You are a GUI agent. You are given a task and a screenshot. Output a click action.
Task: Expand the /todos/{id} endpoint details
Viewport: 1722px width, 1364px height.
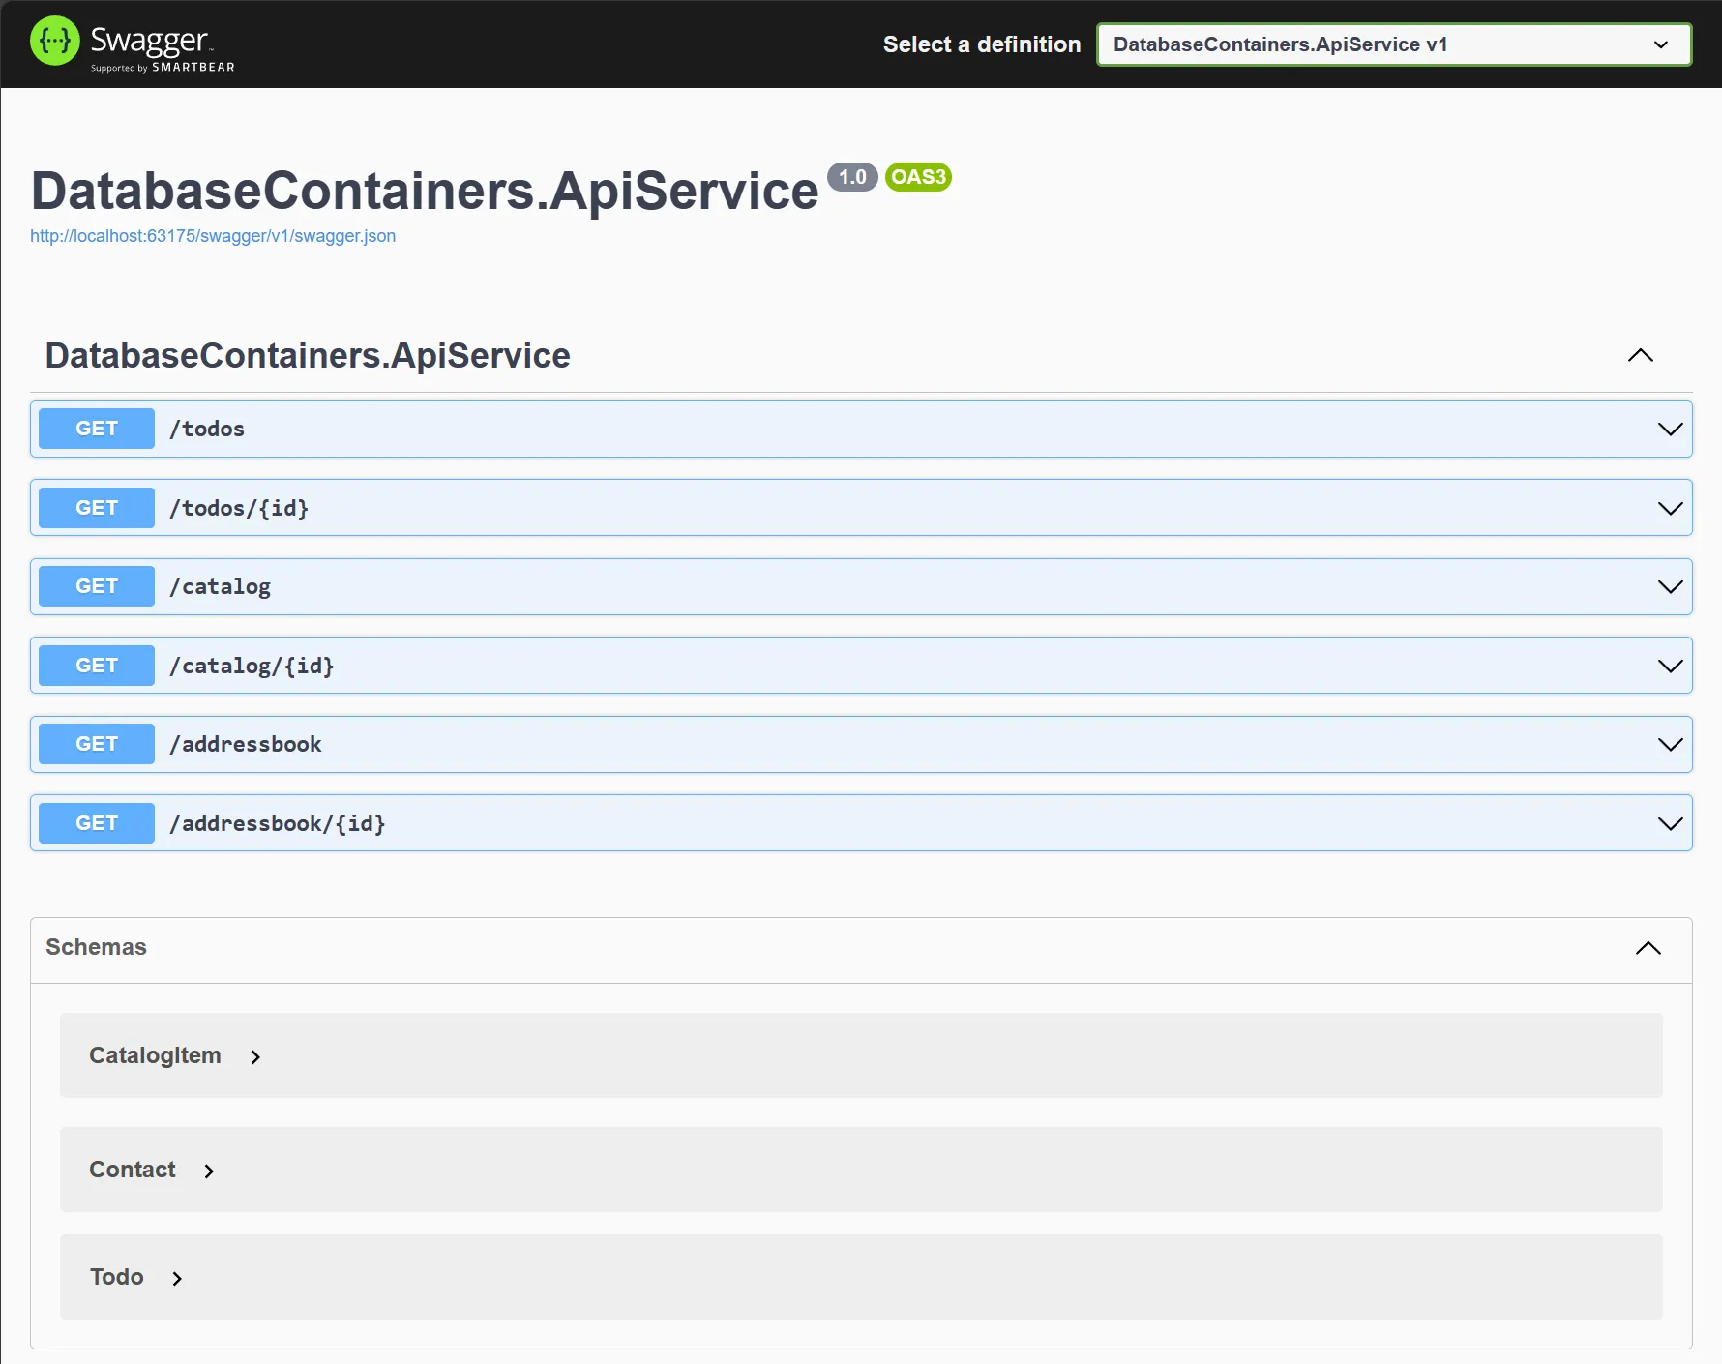coord(1671,507)
